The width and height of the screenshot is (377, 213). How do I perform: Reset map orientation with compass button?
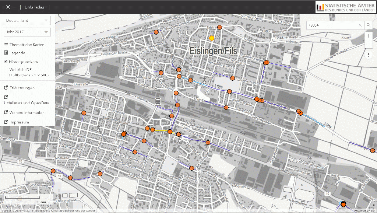click(368, 55)
